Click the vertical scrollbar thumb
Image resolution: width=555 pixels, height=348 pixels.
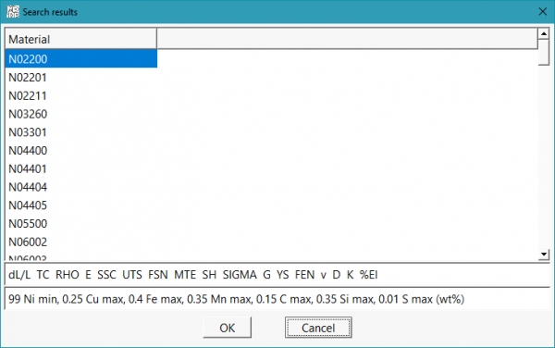tap(544, 52)
